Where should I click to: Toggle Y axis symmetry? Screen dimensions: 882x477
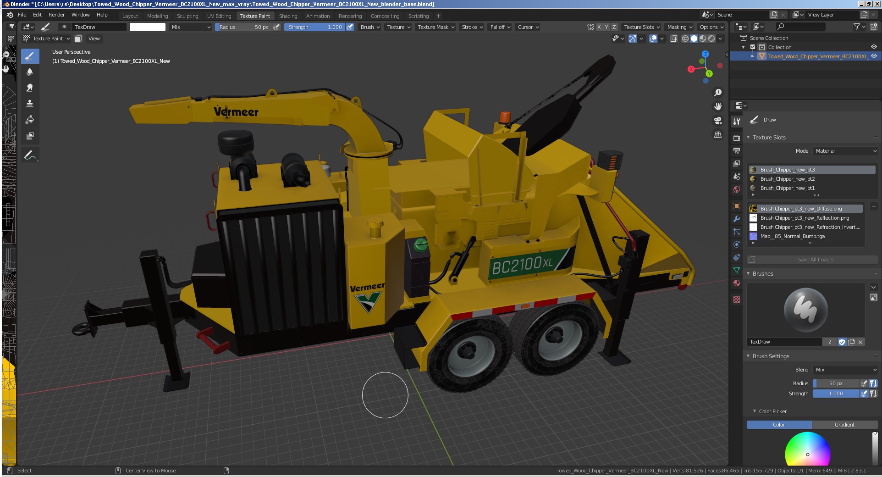[x=606, y=27]
